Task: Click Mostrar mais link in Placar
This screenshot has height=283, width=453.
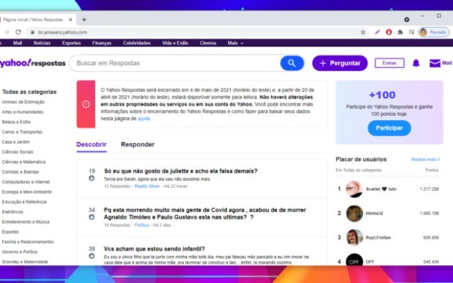Action: pos(425,160)
